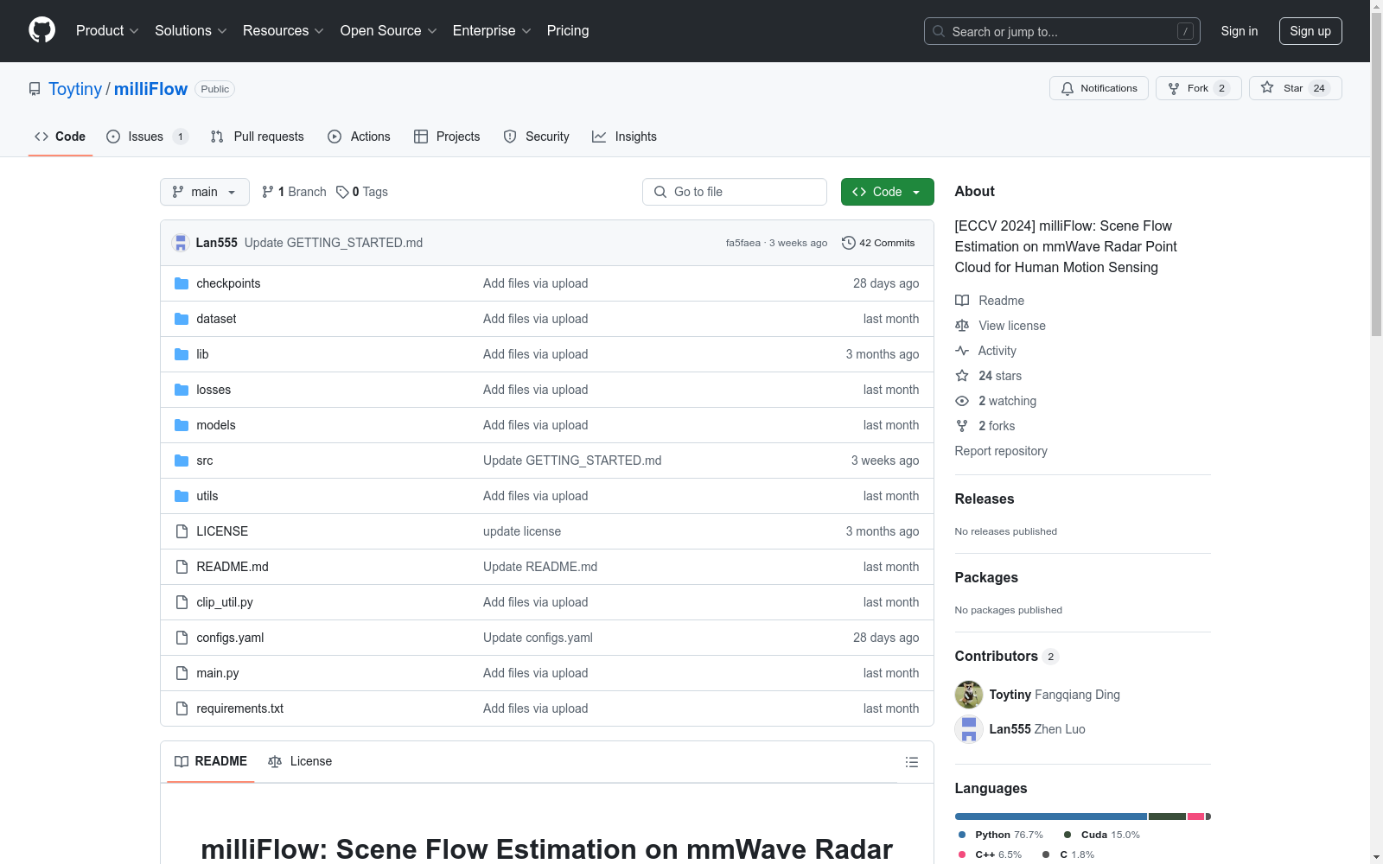Click the Go to file input
Viewport: 1383px width, 864px height.
(x=735, y=192)
